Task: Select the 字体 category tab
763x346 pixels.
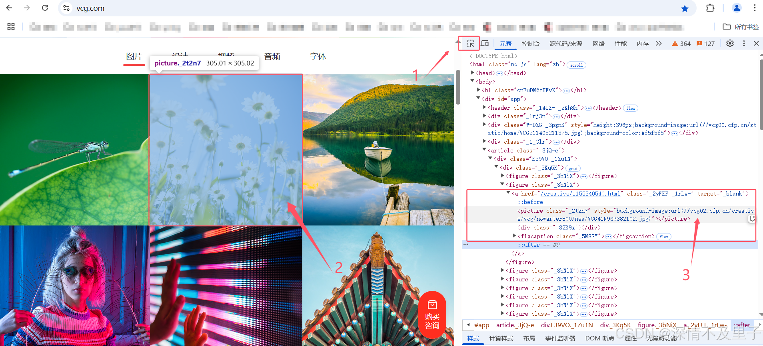Action: point(318,57)
